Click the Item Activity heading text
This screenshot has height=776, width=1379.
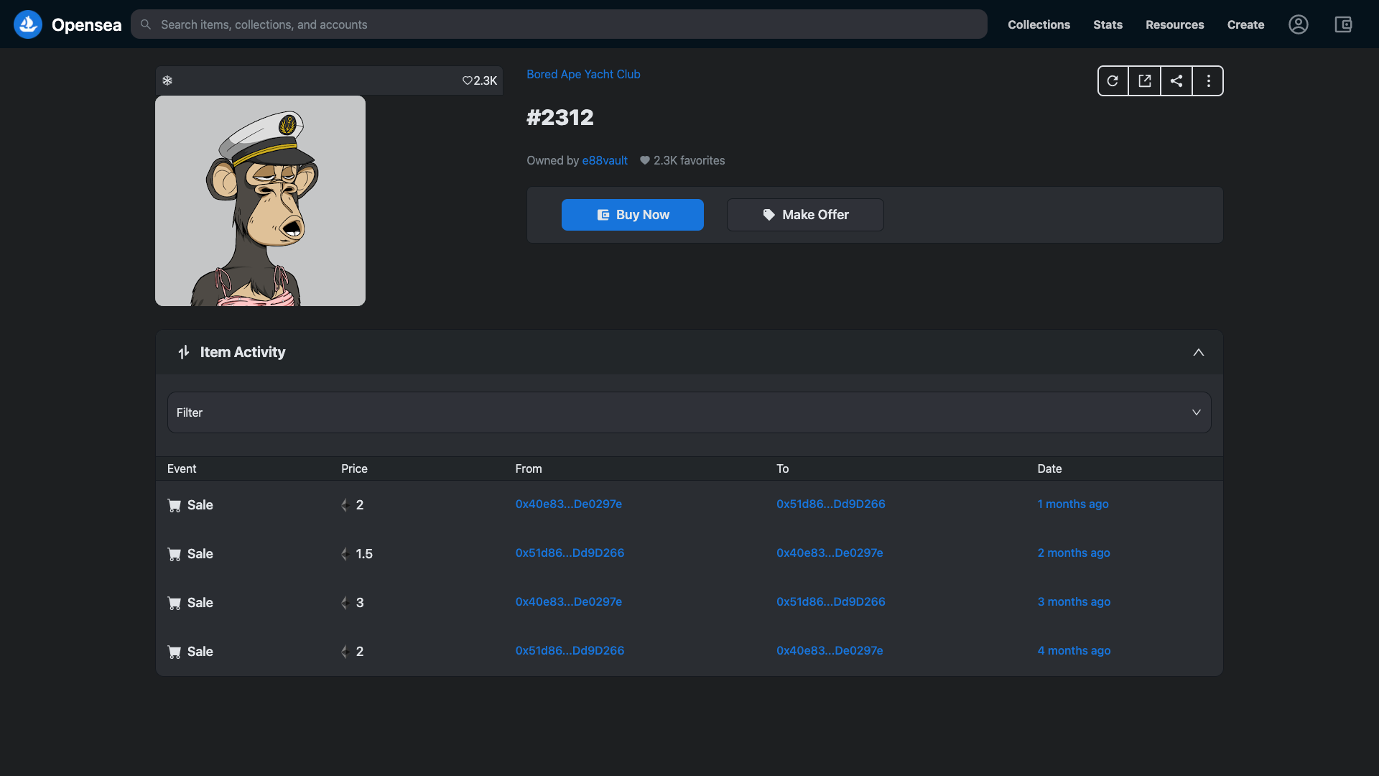click(x=243, y=352)
